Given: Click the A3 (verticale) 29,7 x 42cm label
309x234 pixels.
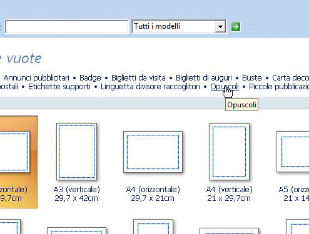Looking at the screenshot, I should pyautogui.click(x=76, y=194).
